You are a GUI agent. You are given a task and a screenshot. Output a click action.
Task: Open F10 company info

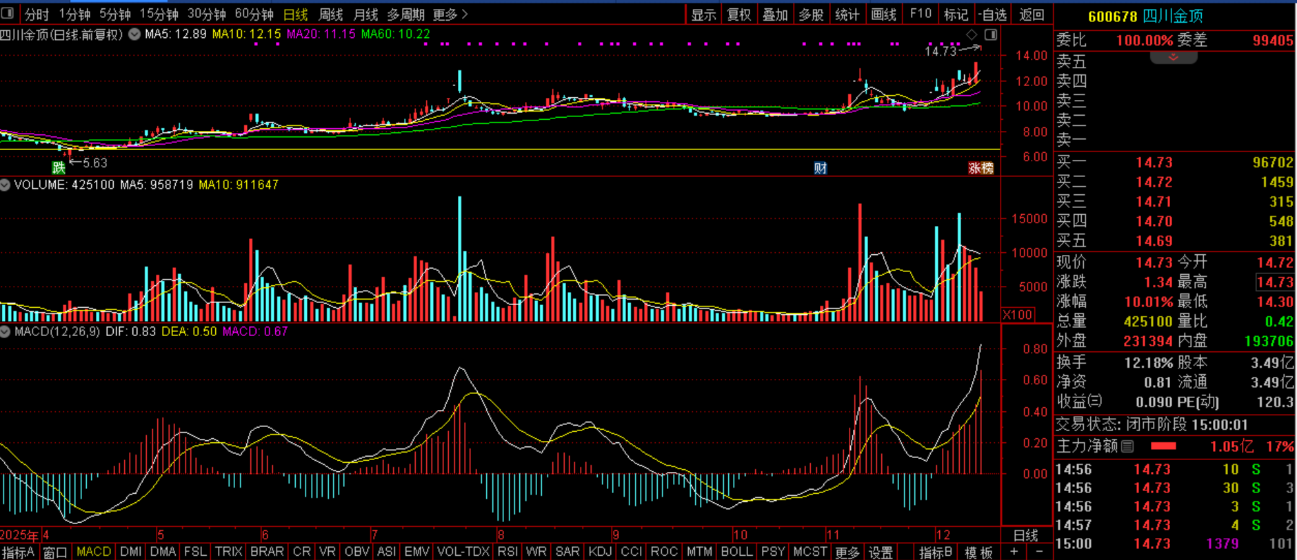coord(920,14)
